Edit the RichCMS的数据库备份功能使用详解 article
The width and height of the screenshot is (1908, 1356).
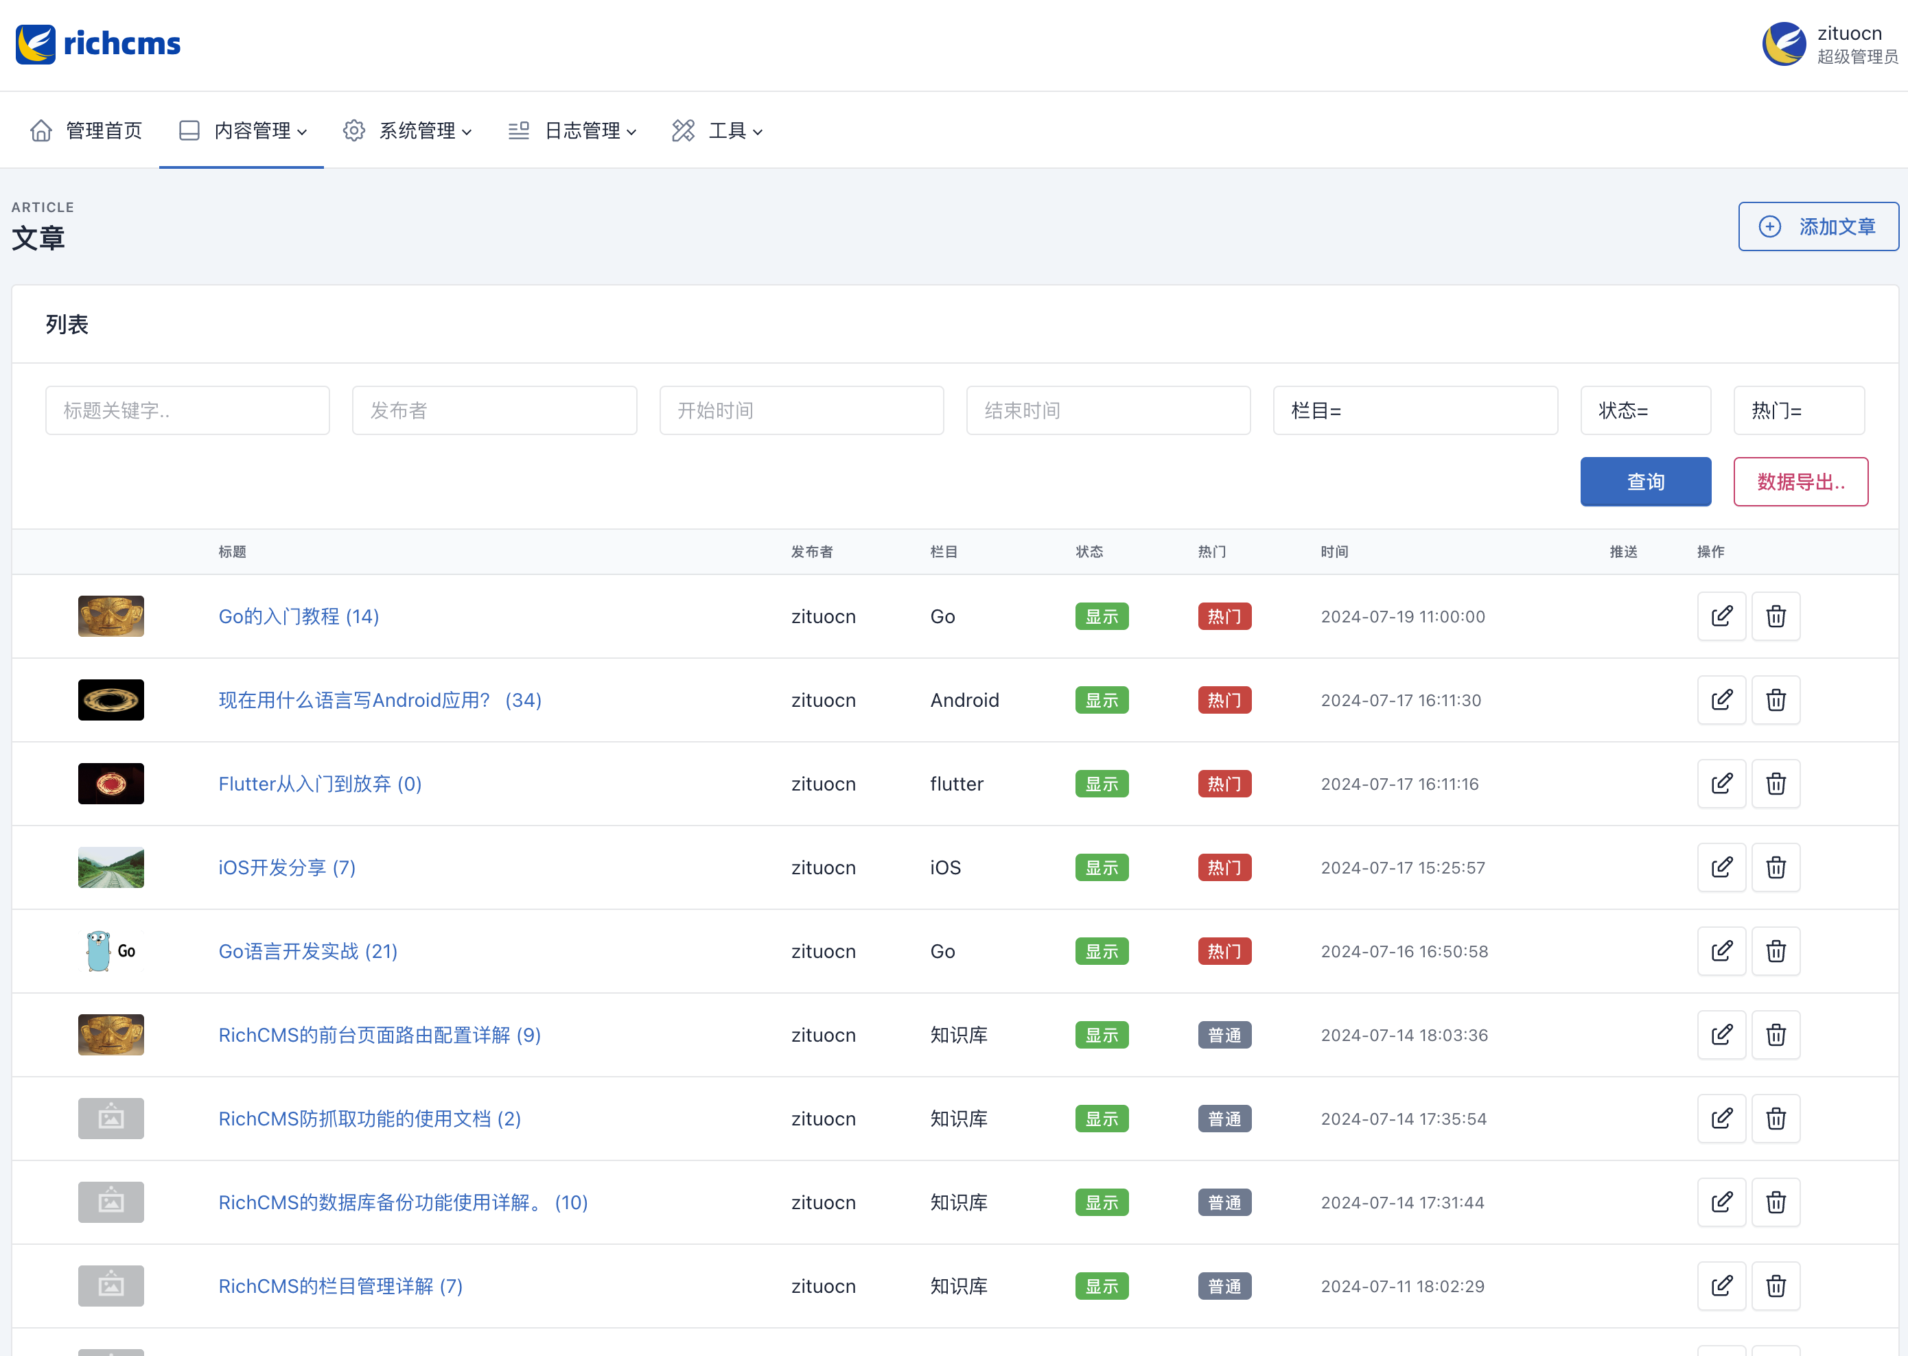(1721, 1202)
